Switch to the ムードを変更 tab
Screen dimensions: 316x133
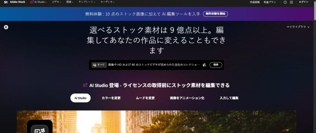(x=145, y=98)
